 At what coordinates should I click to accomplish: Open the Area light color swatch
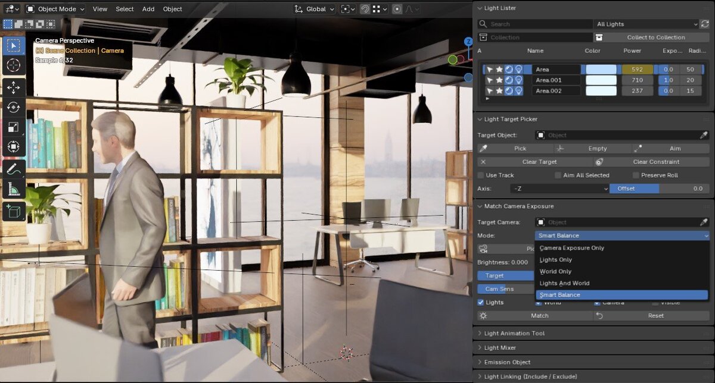pos(601,70)
